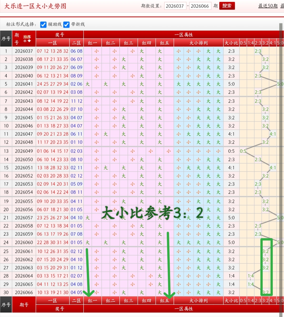Select the 辅助线 label text

pos(55,24)
